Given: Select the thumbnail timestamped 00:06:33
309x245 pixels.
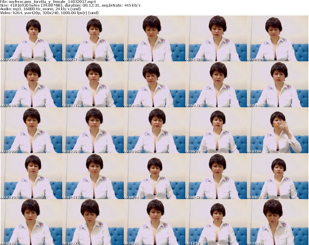Looking at the screenshot, I should point(216,131).
